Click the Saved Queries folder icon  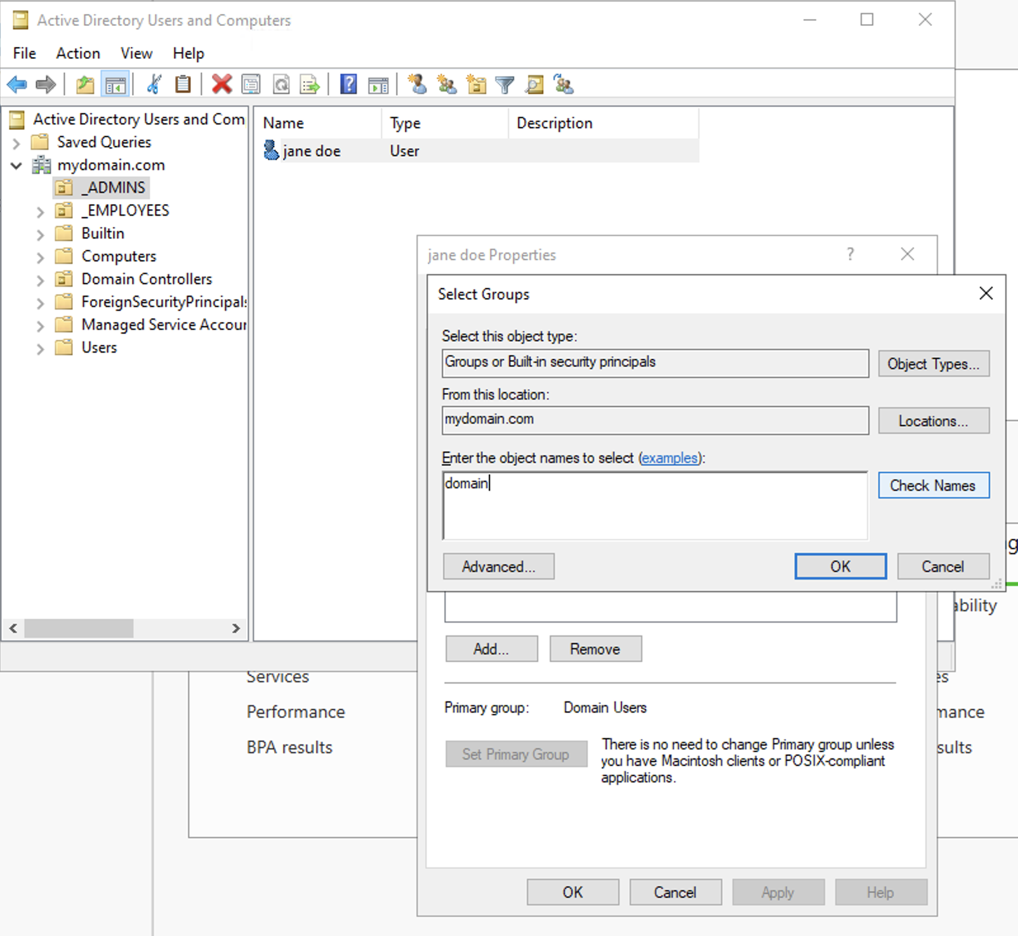pyautogui.click(x=40, y=141)
